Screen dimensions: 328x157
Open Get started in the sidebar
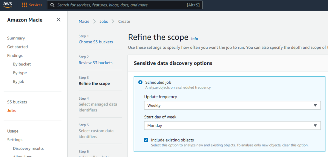(x=17, y=47)
